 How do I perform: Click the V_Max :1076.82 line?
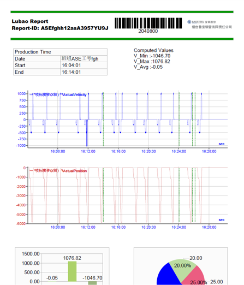152,62
